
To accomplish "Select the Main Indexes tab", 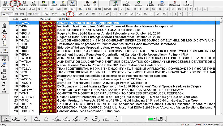I will (x=34, y=14).
